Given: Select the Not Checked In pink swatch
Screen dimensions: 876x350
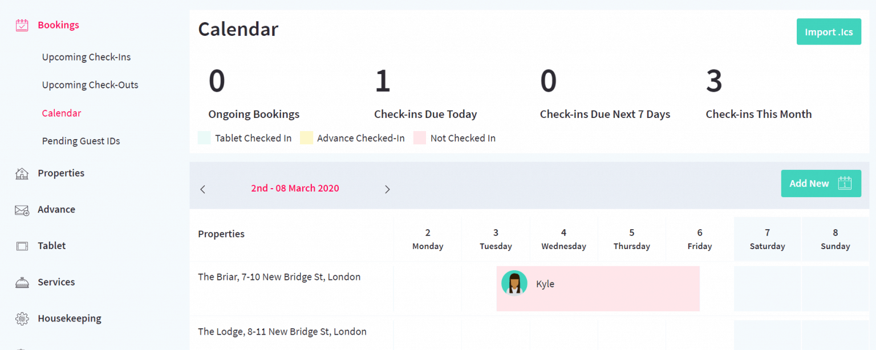Looking at the screenshot, I should point(419,137).
